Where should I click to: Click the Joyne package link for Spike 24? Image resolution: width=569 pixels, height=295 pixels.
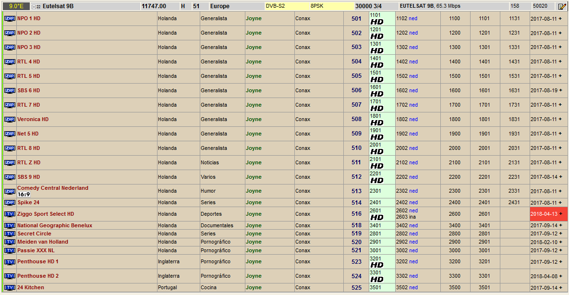(254, 202)
